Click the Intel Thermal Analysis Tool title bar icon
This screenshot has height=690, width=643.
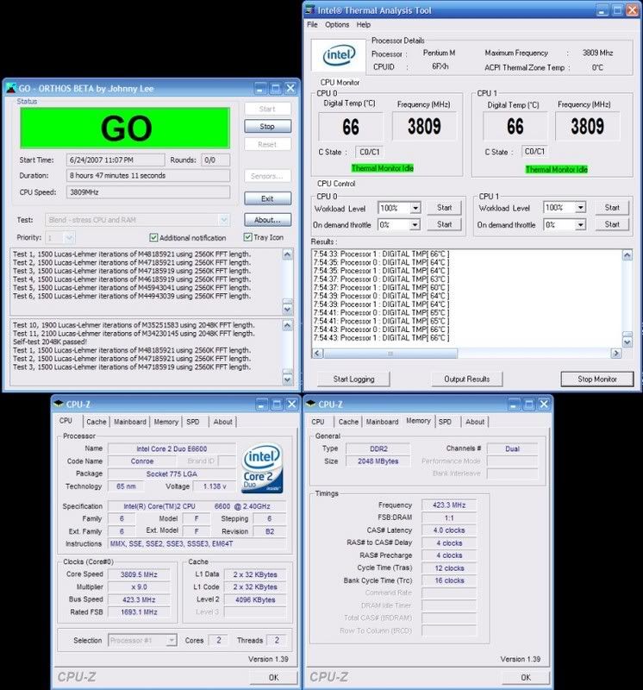point(310,9)
